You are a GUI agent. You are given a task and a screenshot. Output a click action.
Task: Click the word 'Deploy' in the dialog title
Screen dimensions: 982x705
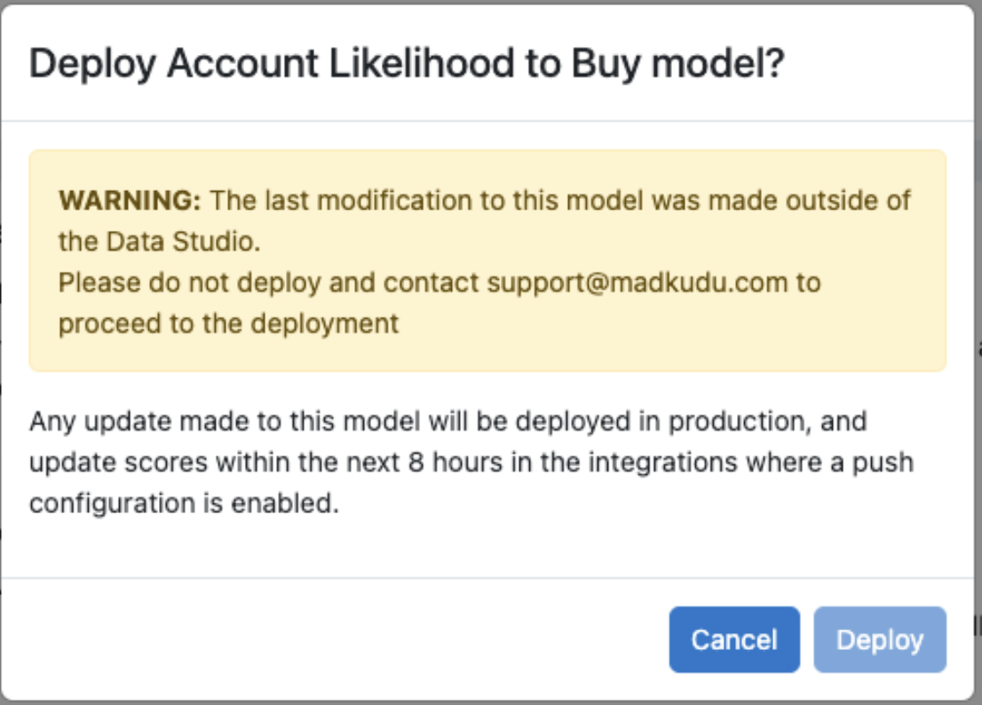click(92, 65)
